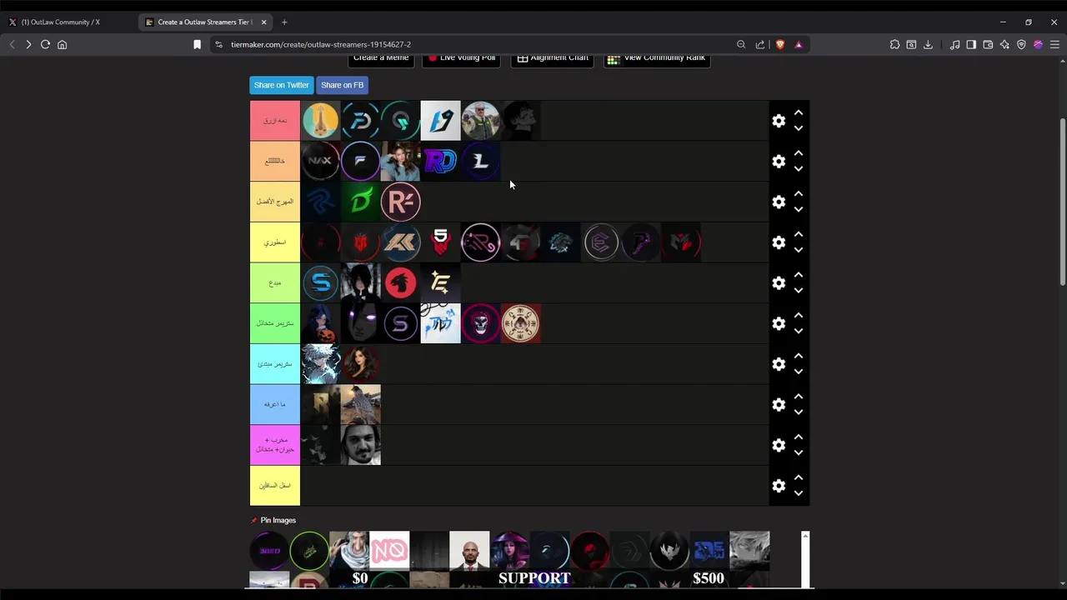This screenshot has width=1067, height=600.
Task: Go forward in browser history
Action: click(28, 44)
